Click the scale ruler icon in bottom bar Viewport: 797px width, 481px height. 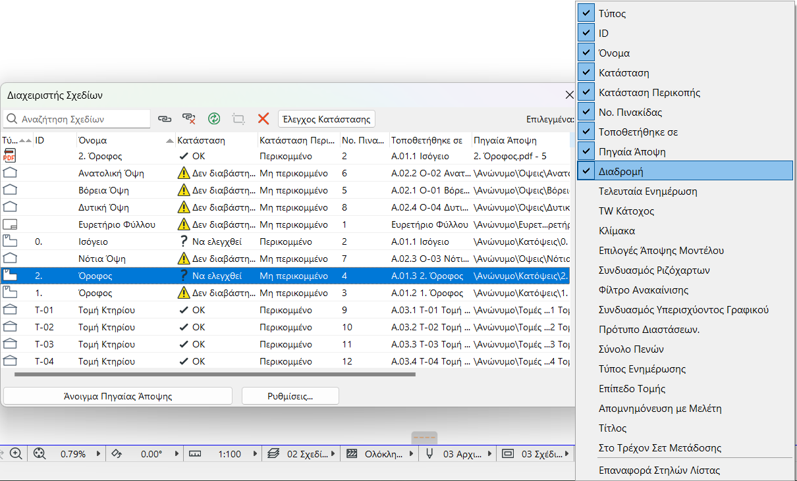(194, 453)
